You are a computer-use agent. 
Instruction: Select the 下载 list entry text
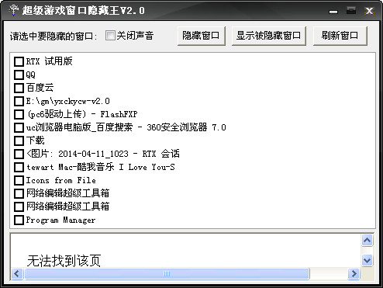point(36,141)
